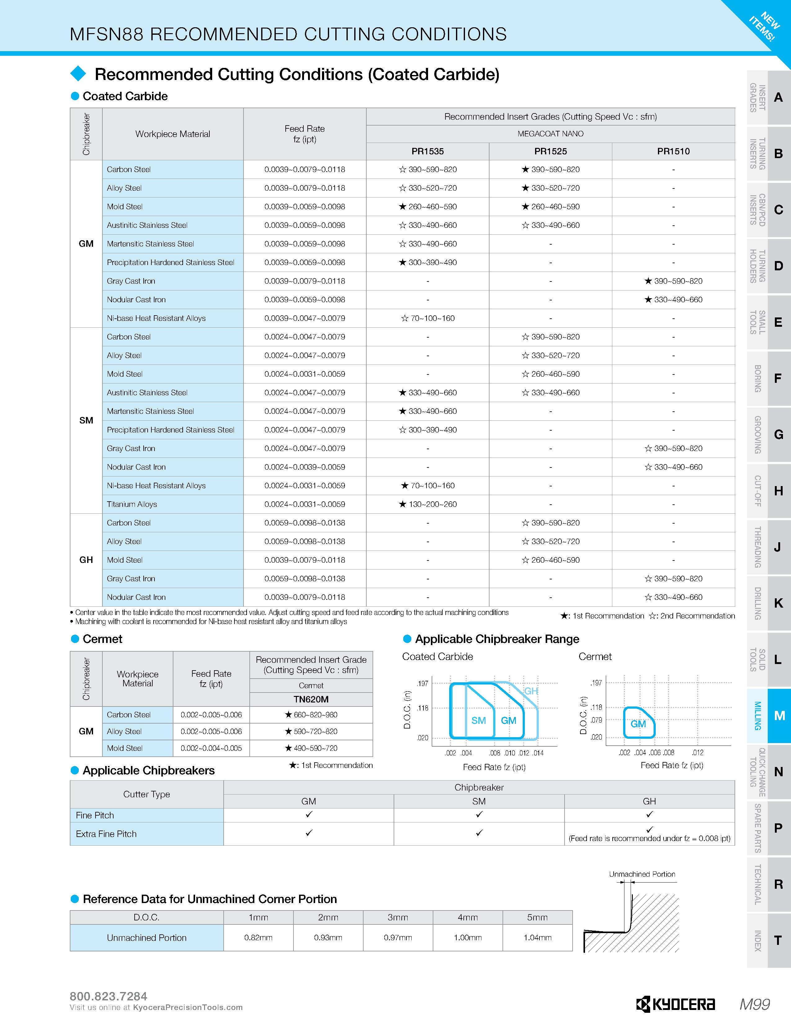
Task: Open the H Cut-Off section tab
Action: pyautogui.click(x=768, y=491)
